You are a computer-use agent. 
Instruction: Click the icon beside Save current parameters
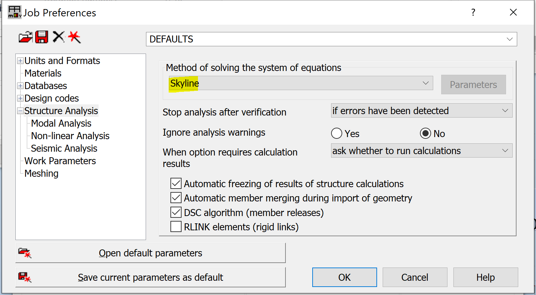(x=24, y=277)
